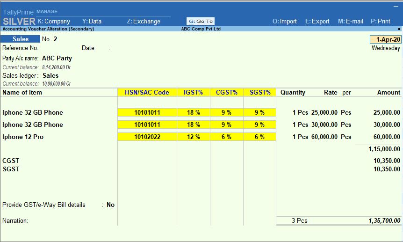Click the CGST% column header
The height and width of the screenshot is (242, 403).
[x=227, y=92]
